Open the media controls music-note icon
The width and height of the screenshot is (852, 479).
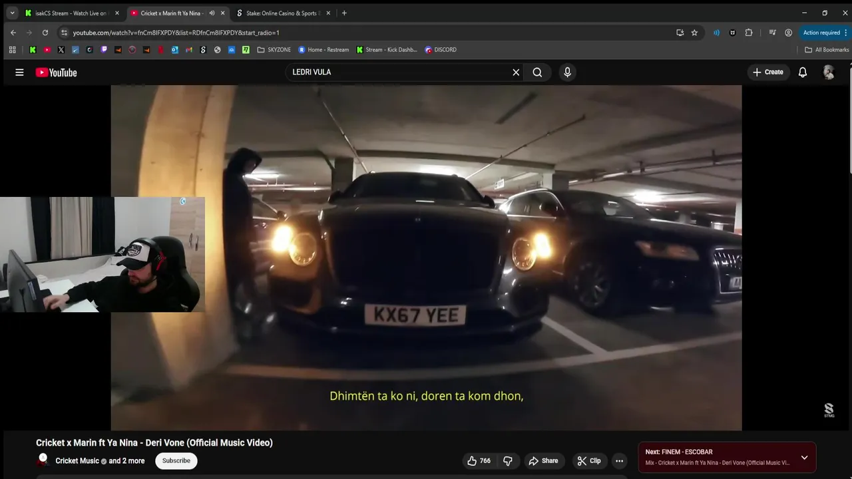[x=772, y=33]
